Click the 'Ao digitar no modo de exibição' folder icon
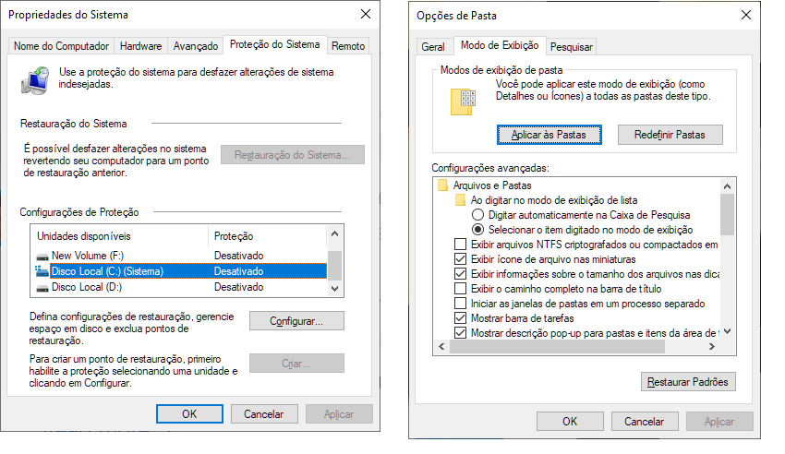The height and width of the screenshot is (454, 785). tap(460, 200)
